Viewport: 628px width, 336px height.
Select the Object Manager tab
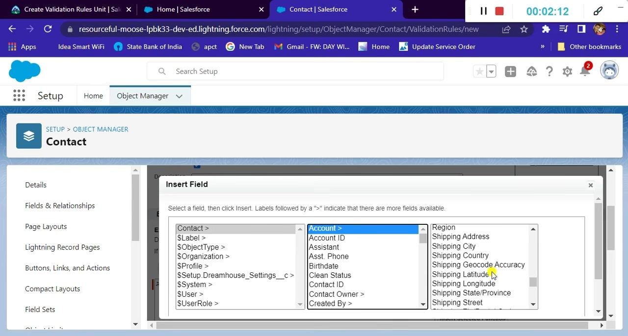pyautogui.click(x=142, y=96)
